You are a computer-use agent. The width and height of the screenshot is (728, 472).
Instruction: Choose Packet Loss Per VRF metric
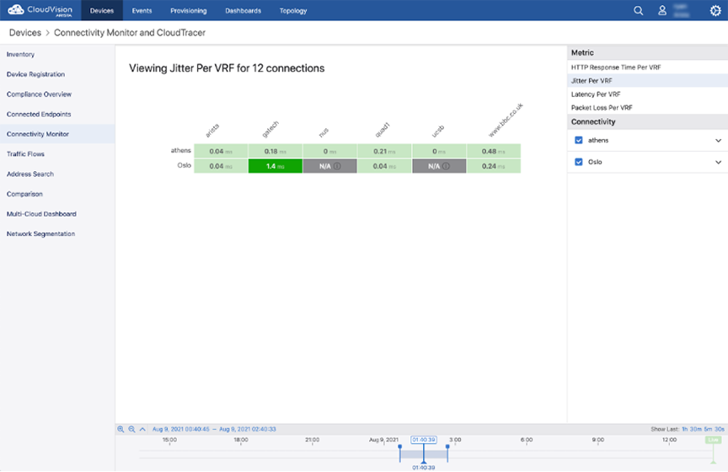(x=647, y=107)
